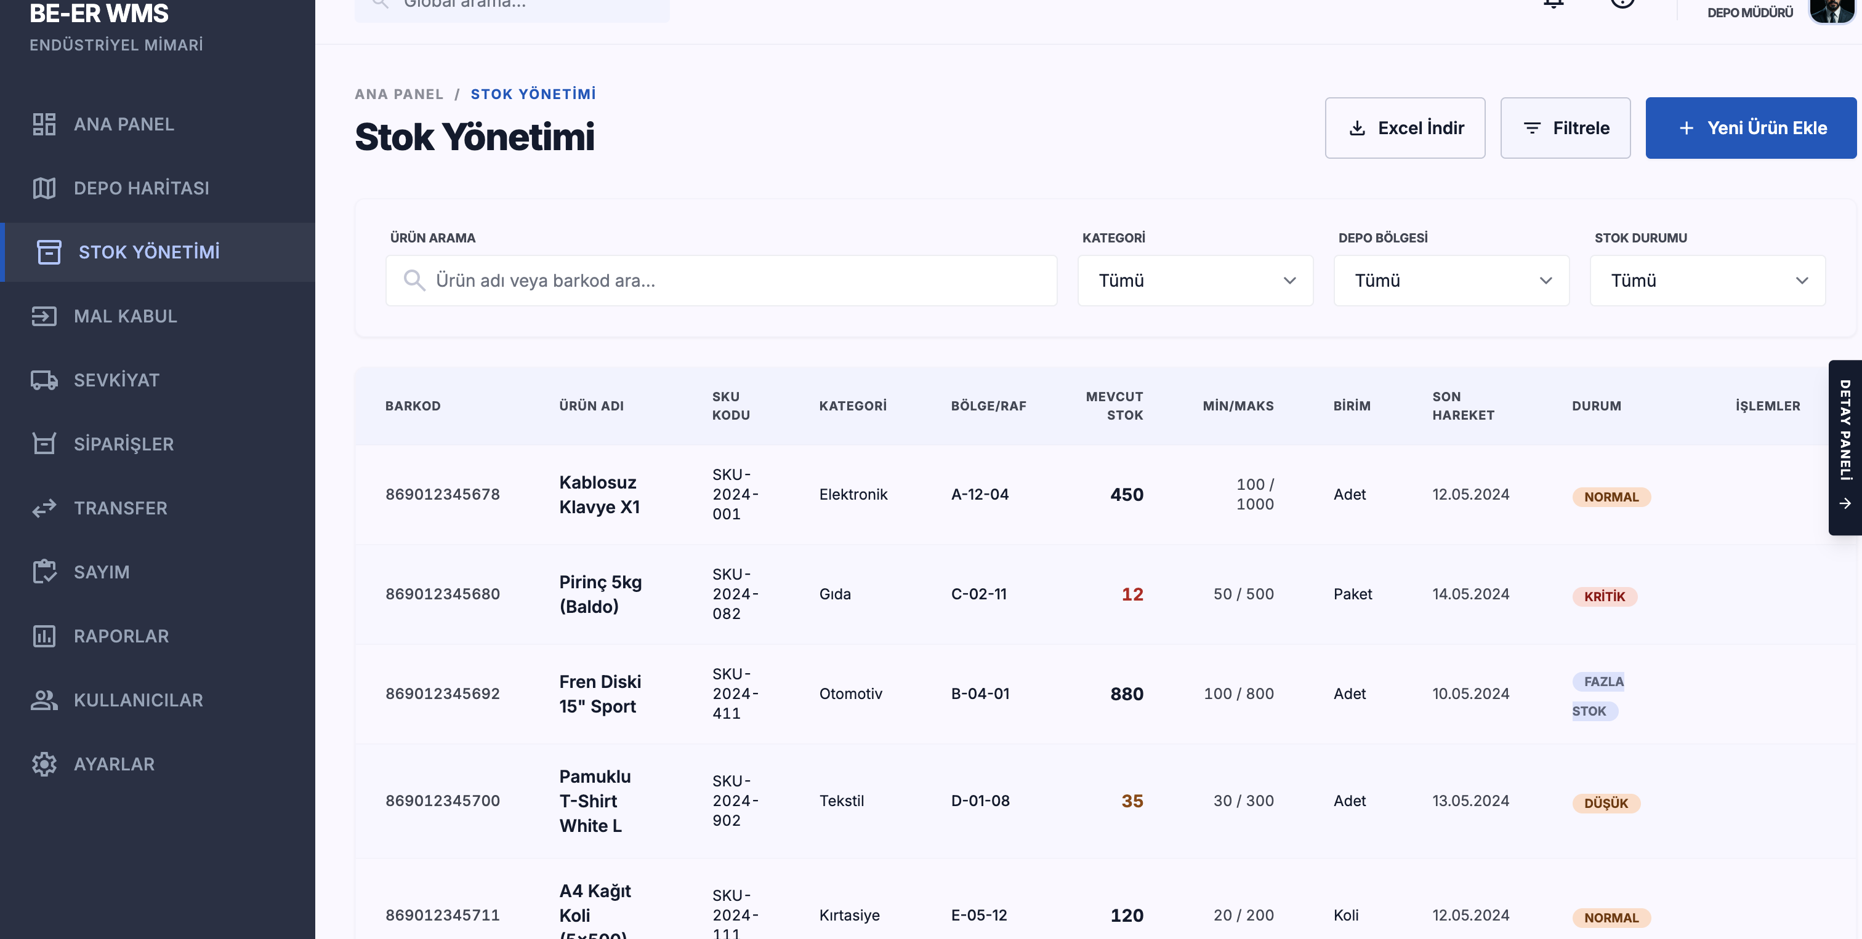This screenshot has height=939, width=1862.
Task: Click the Mevcut Stok column header
Action: pyautogui.click(x=1114, y=406)
